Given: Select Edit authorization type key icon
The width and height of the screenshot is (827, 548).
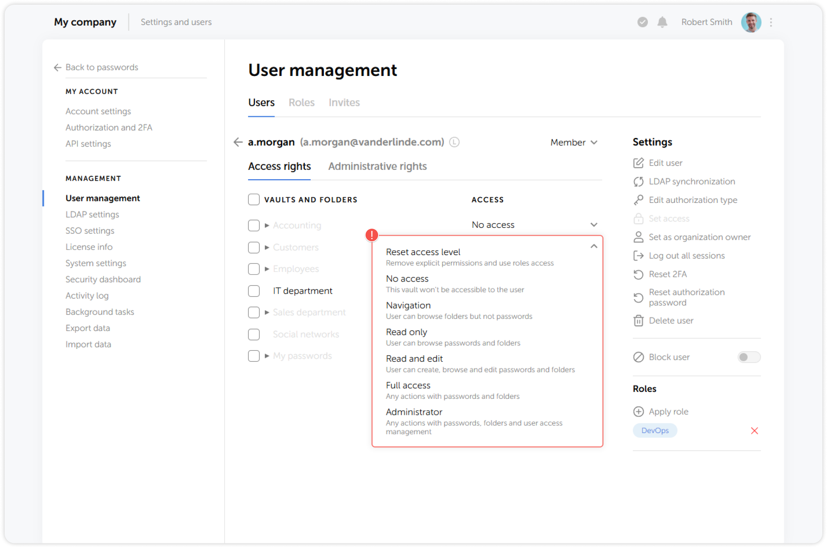Looking at the screenshot, I should pyautogui.click(x=639, y=200).
